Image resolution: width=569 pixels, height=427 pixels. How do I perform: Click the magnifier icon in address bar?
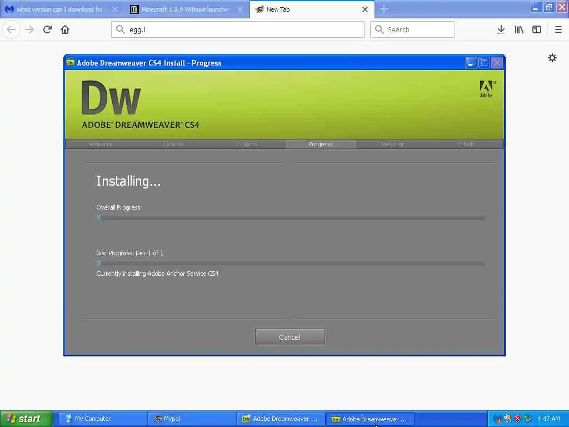coord(120,29)
